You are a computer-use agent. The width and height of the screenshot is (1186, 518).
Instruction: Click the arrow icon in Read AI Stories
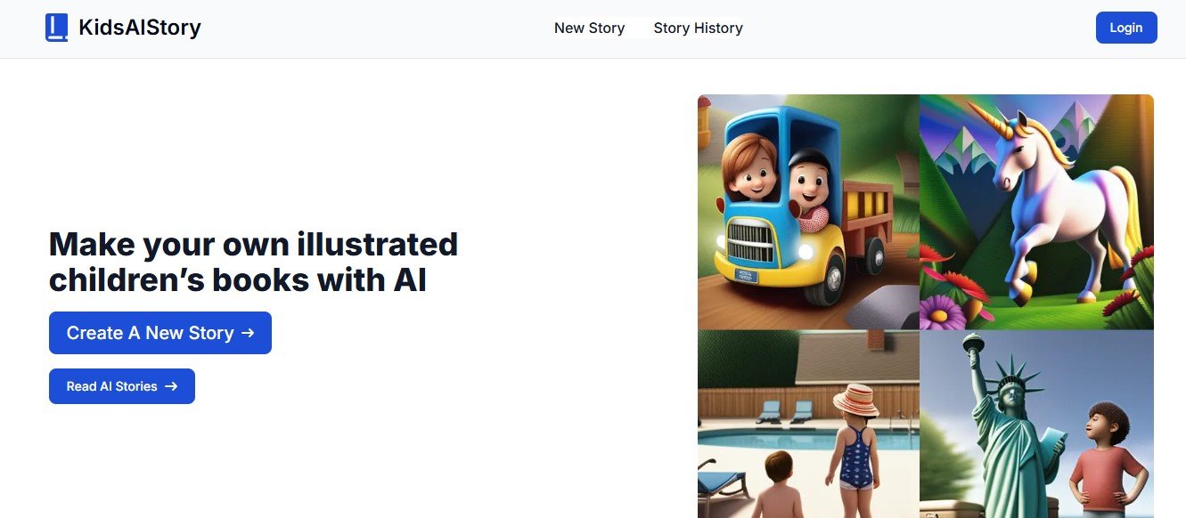point(171,386)
